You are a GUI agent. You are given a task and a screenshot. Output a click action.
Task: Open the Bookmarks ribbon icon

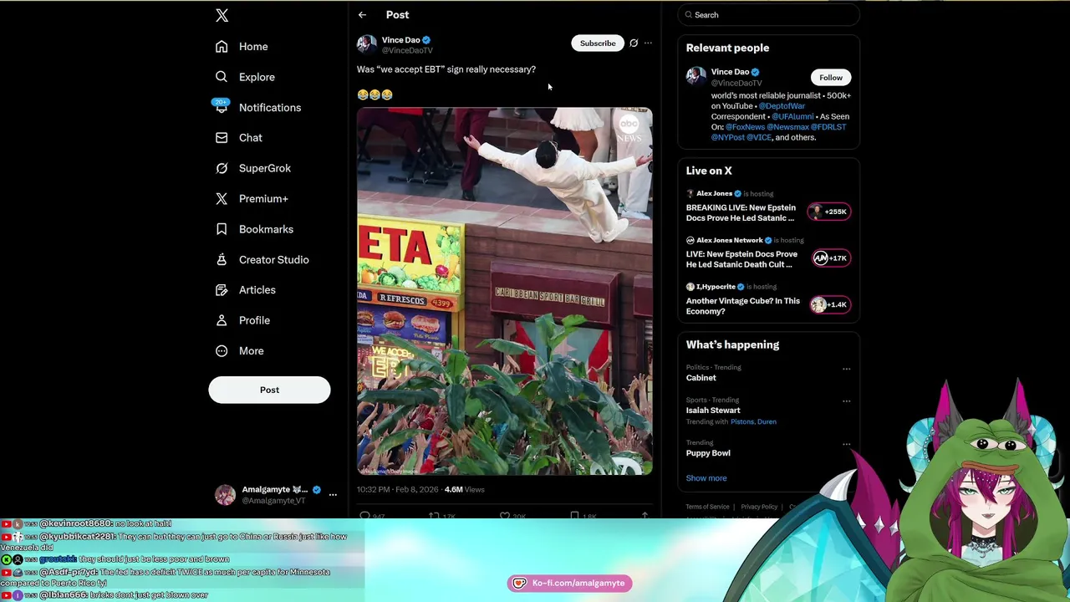tap(222, 229)
